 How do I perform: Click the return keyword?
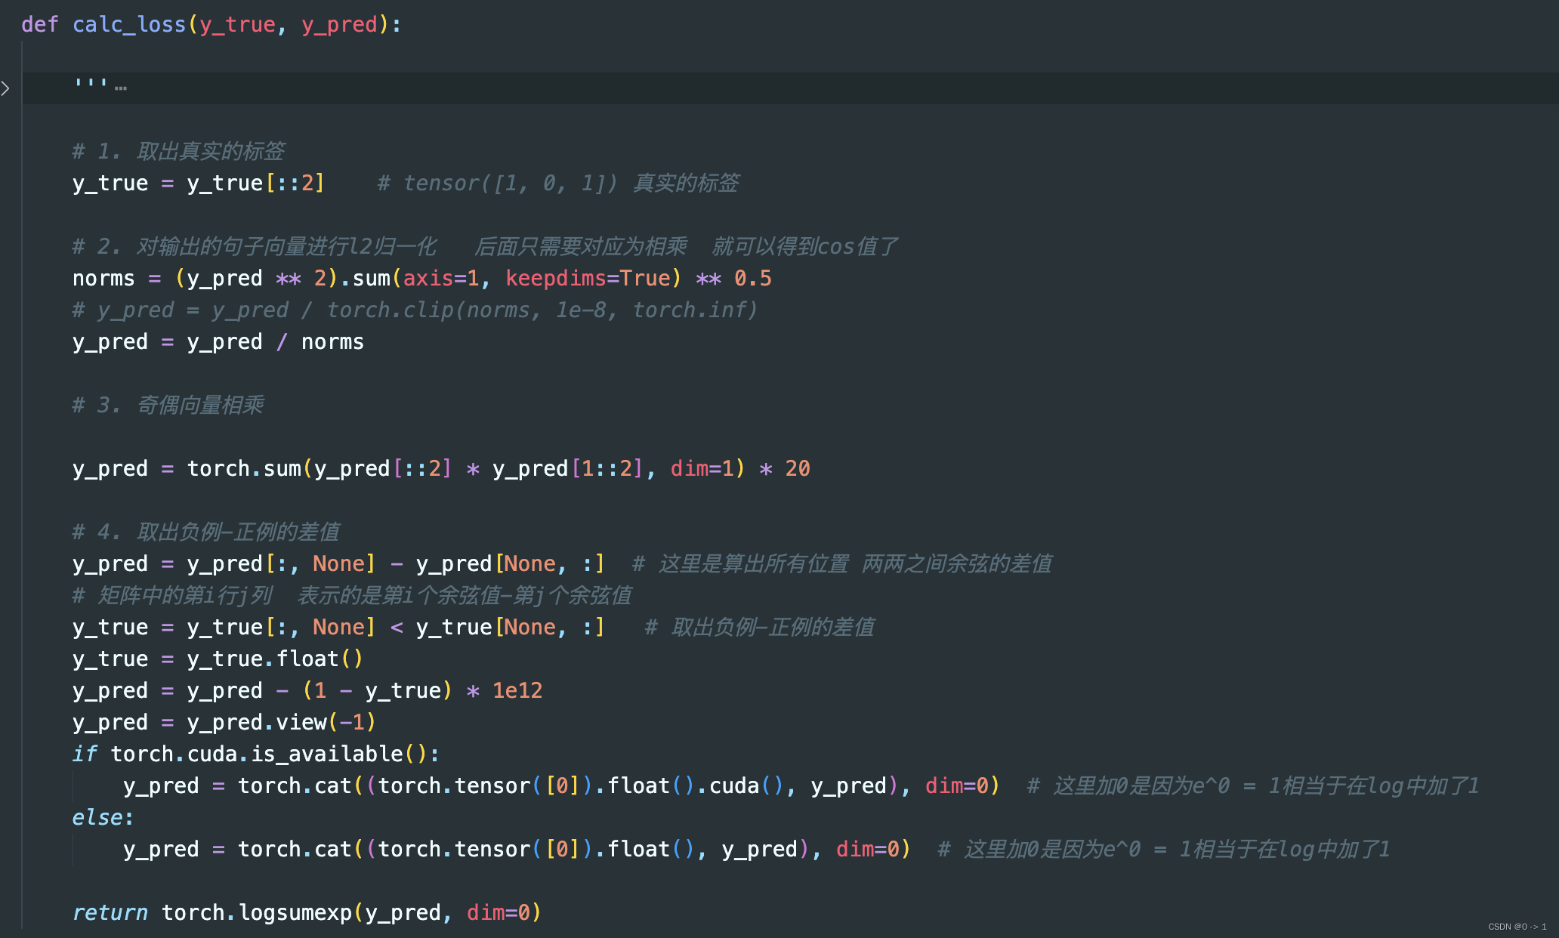point(110,913)
